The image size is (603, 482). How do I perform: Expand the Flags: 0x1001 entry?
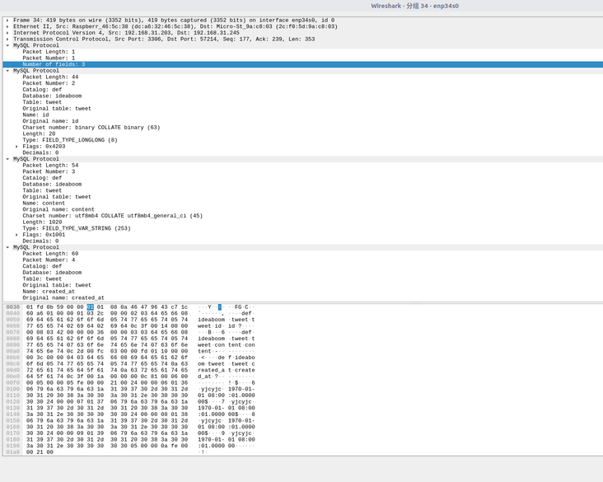[16, 235]
